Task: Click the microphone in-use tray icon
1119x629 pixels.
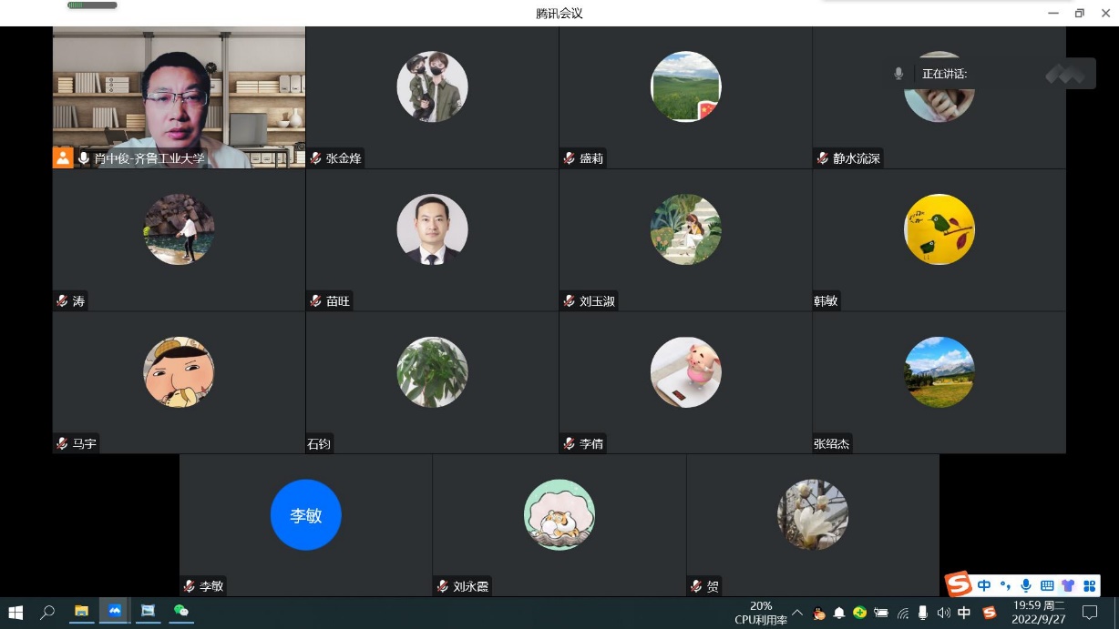Action: pyautogui.click(x=923, y=613)
